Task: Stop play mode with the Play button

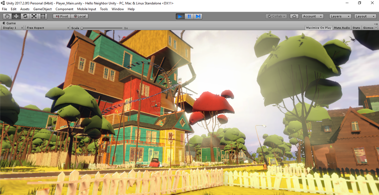Action: (180, 16)
